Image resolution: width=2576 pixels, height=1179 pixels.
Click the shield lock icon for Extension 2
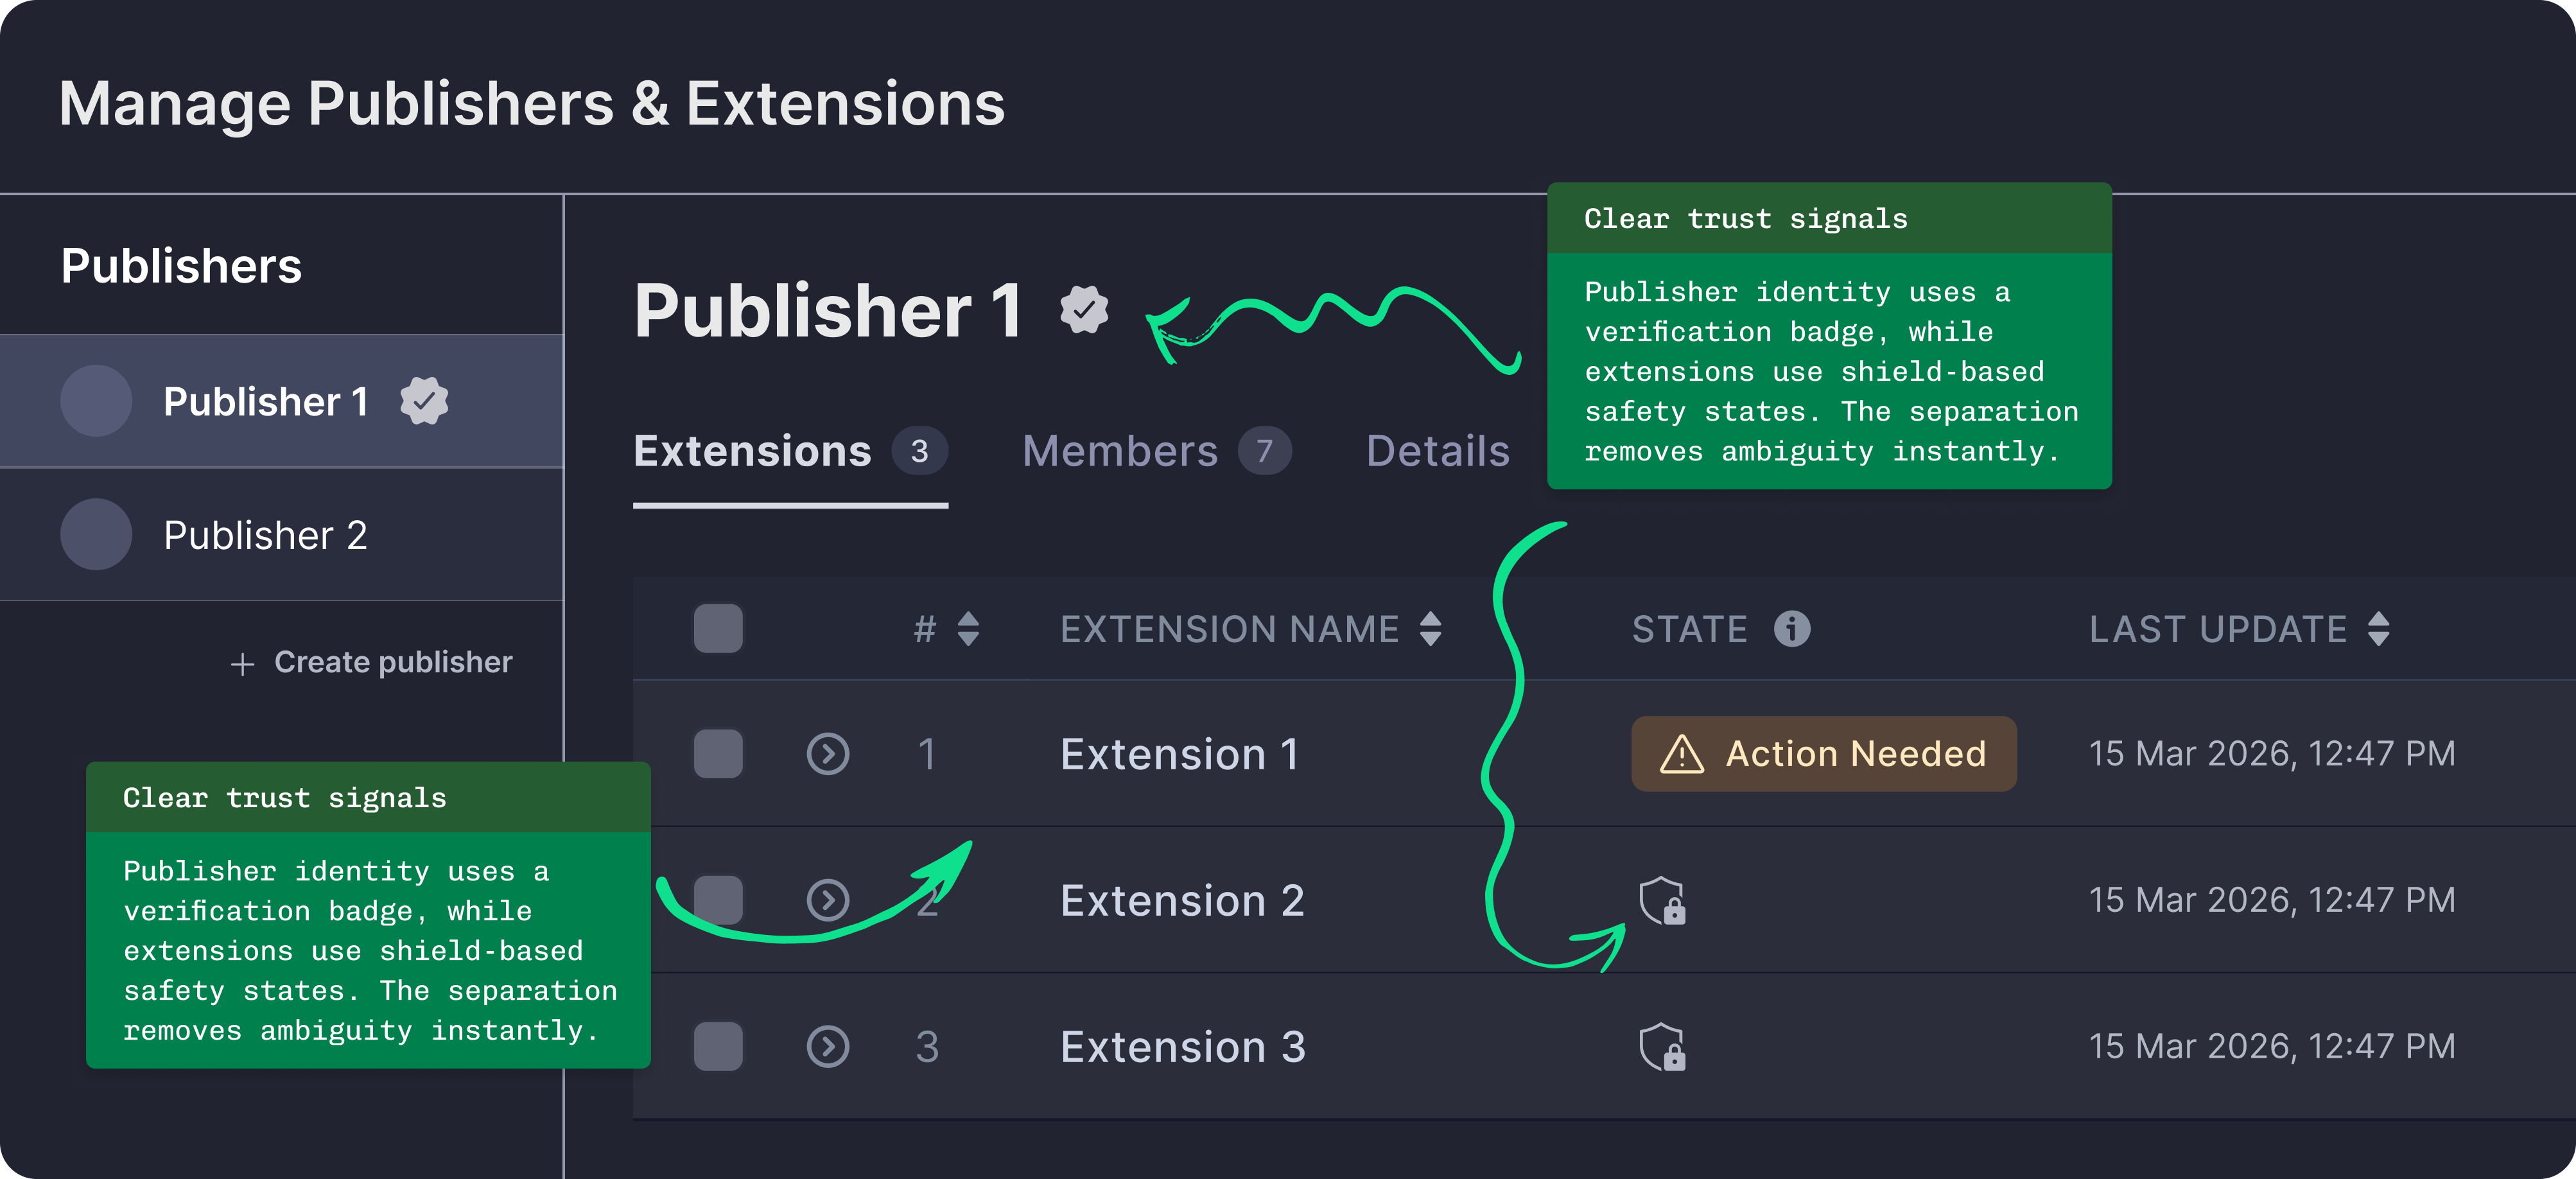[x=1662, y=901]
